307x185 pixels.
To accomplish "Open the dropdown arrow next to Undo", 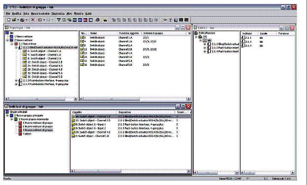I will pos(44,20).
